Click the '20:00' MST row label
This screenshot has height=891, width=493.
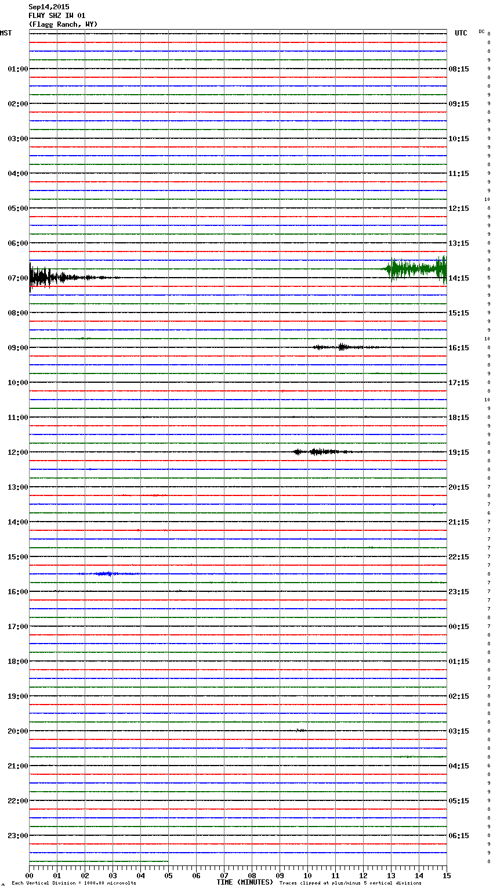(18, 731)
